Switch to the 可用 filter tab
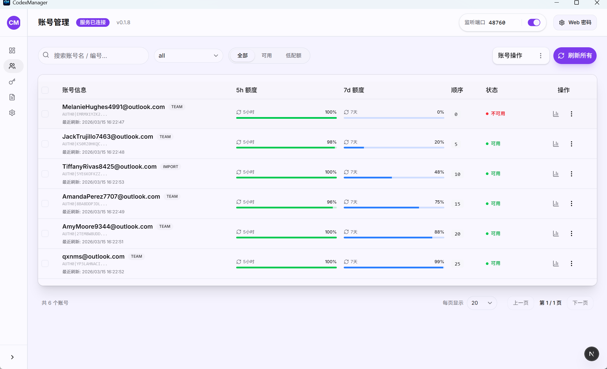The image size is (607, 369). (267, 55)
